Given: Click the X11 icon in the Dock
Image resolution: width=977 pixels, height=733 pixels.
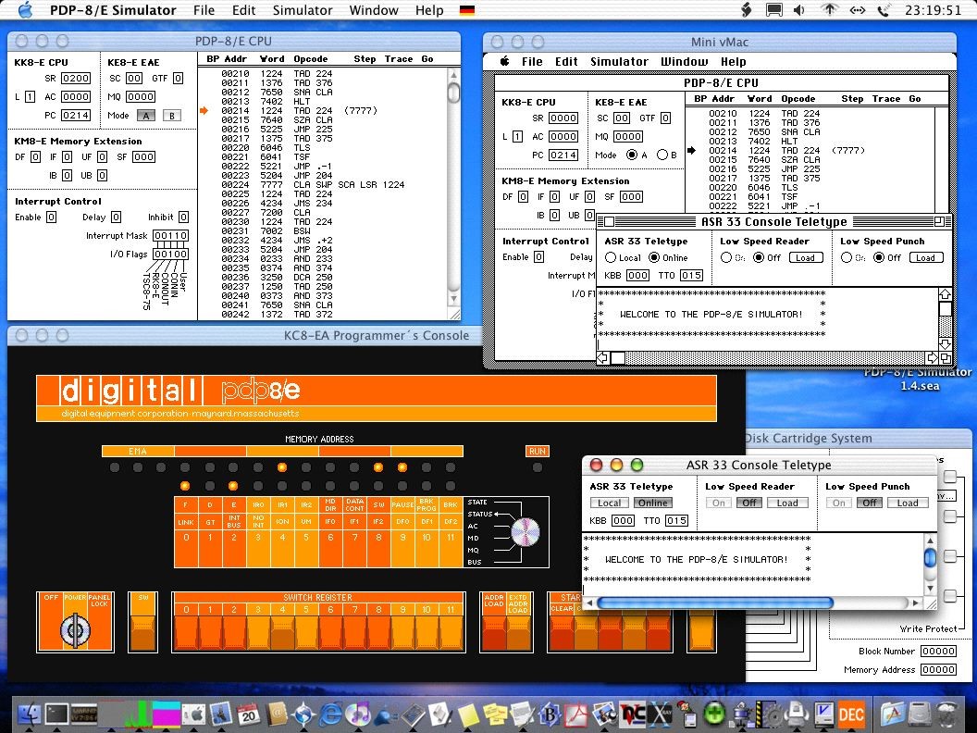Looking at the screenshot, I should [x=660, y=714].
